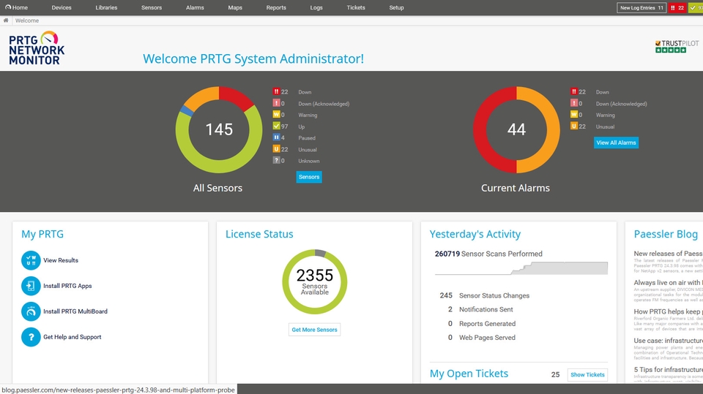Click the home icon in the breadcrumb bar

[7, 20]
